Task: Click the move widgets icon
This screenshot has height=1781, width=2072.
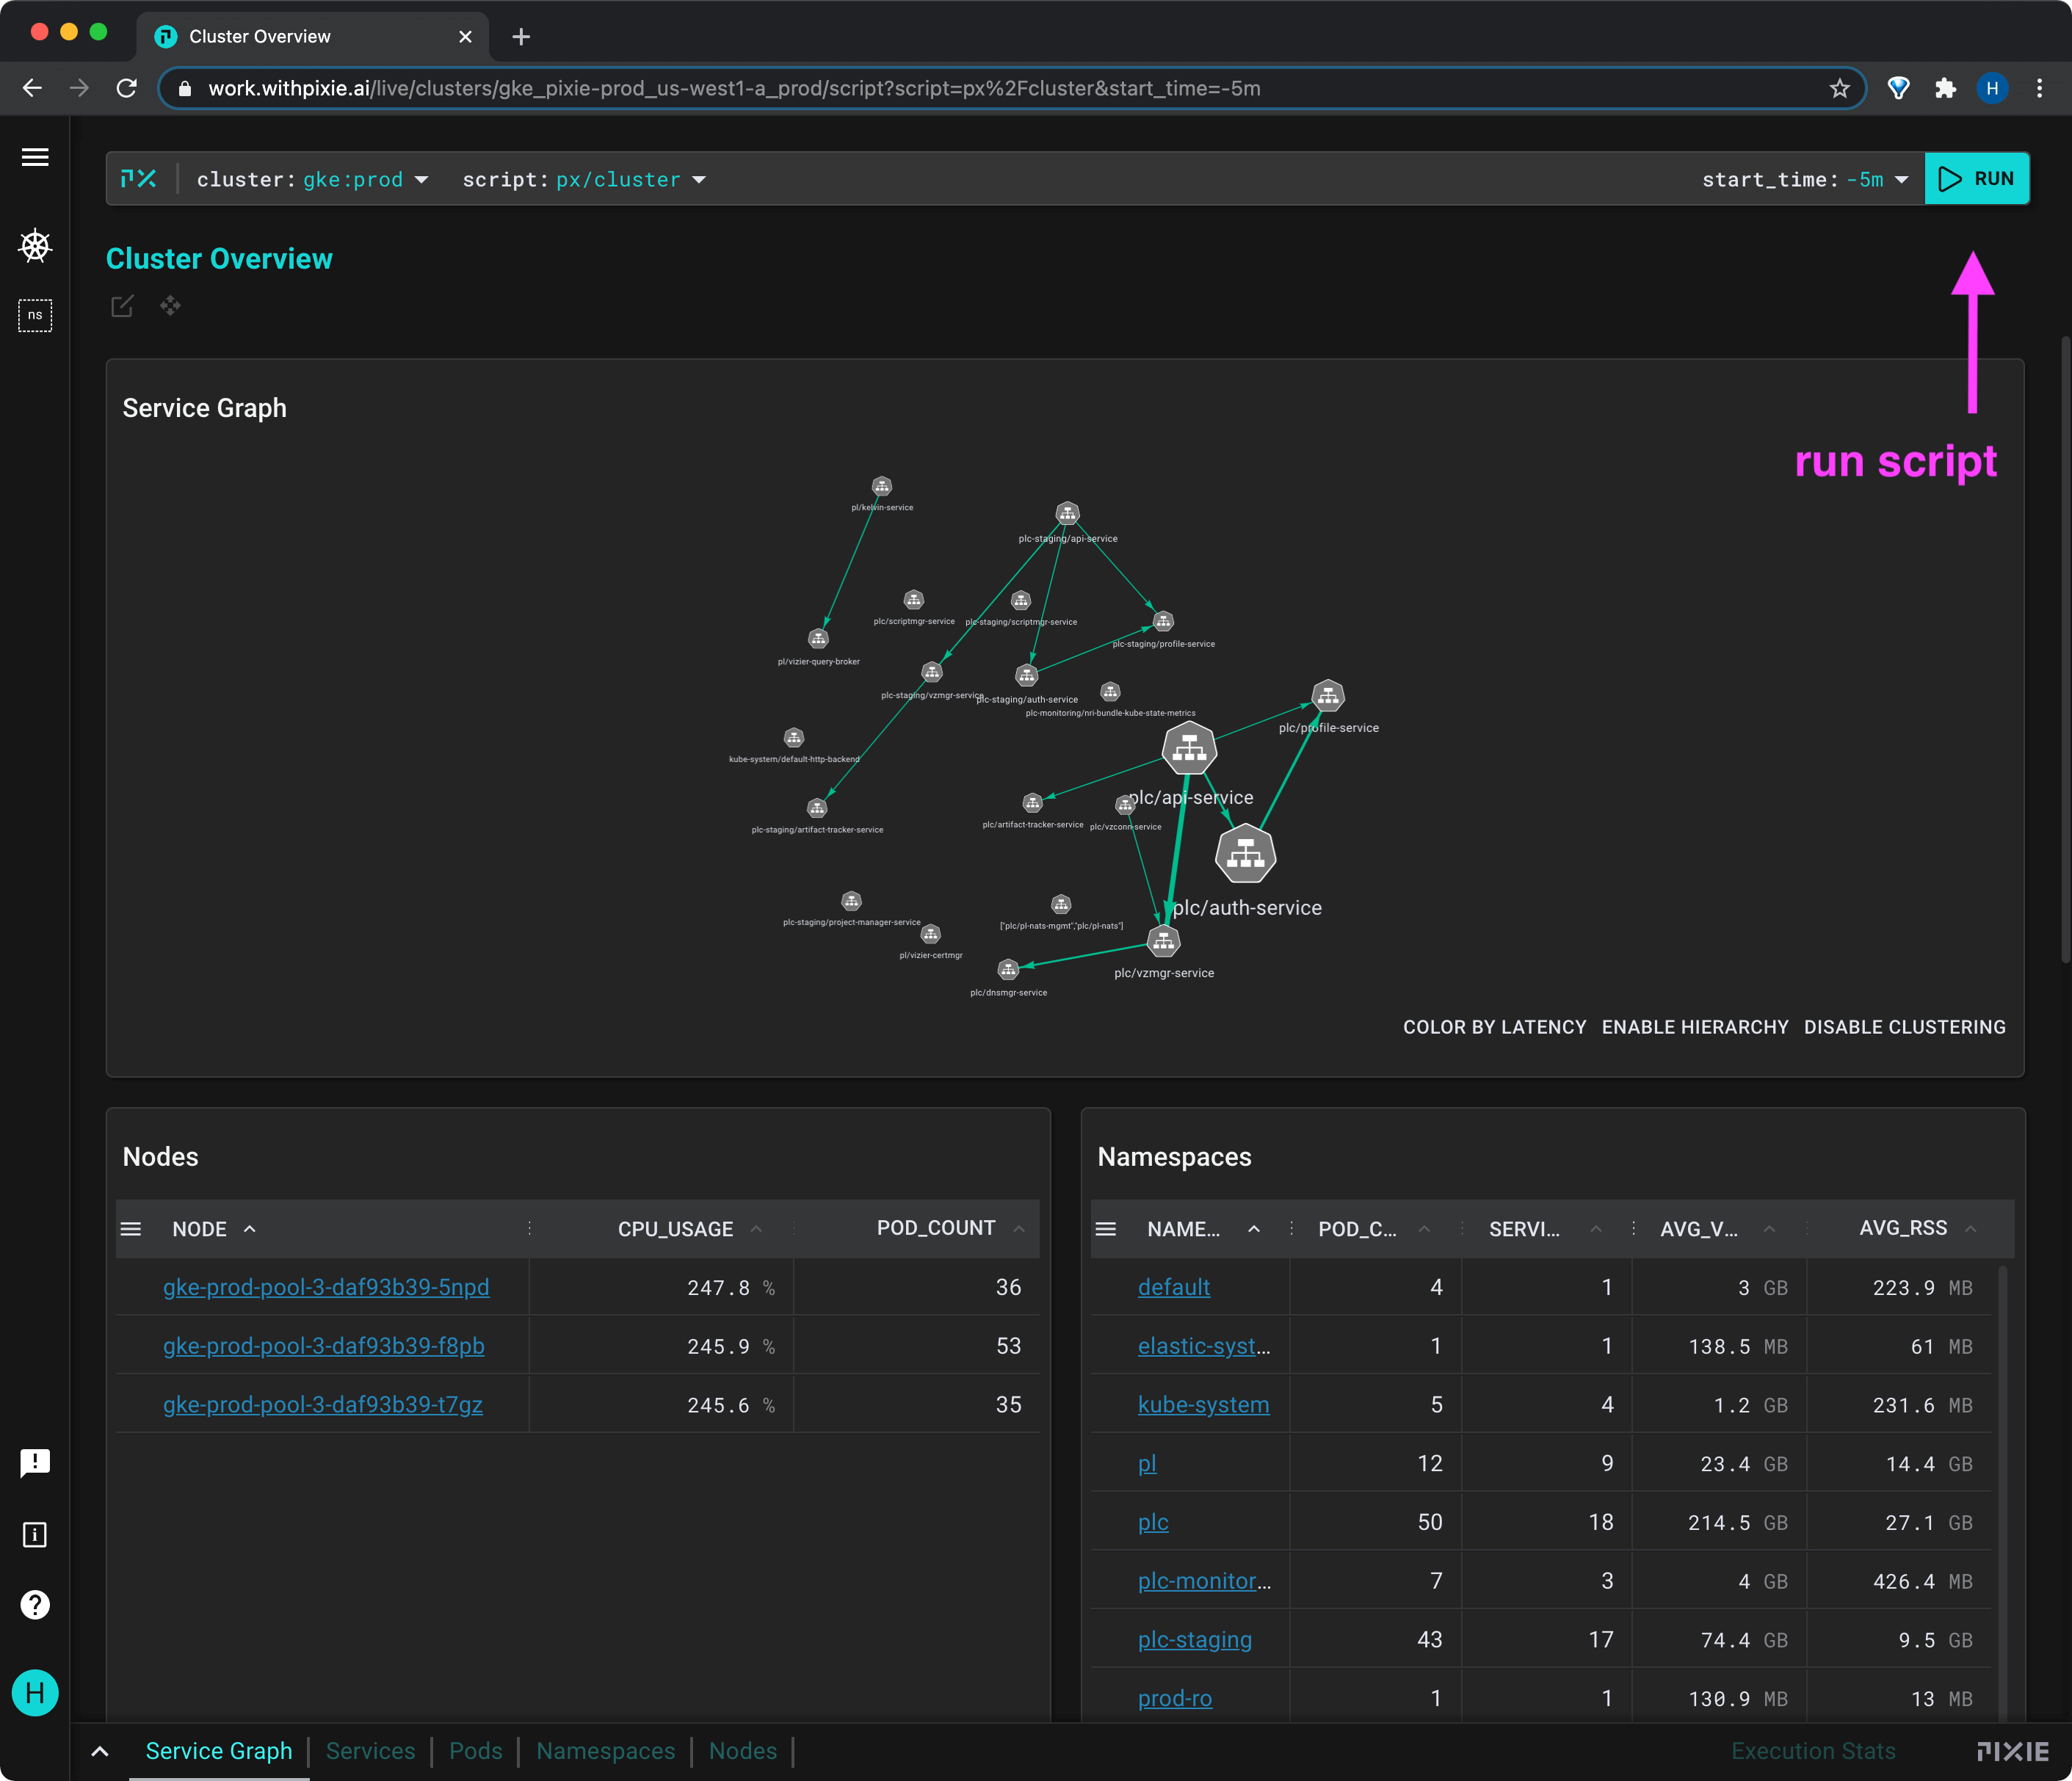Action: click(170, 306)
